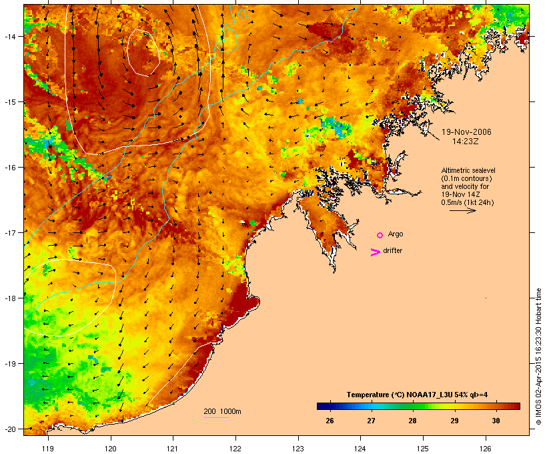Click the 'drifter' legend label

point(392,250)
